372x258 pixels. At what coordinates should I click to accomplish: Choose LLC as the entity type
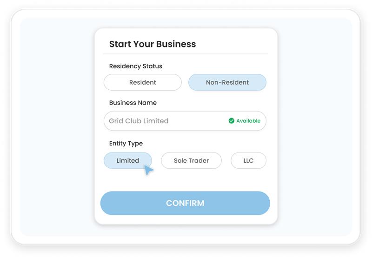[248, 160]
